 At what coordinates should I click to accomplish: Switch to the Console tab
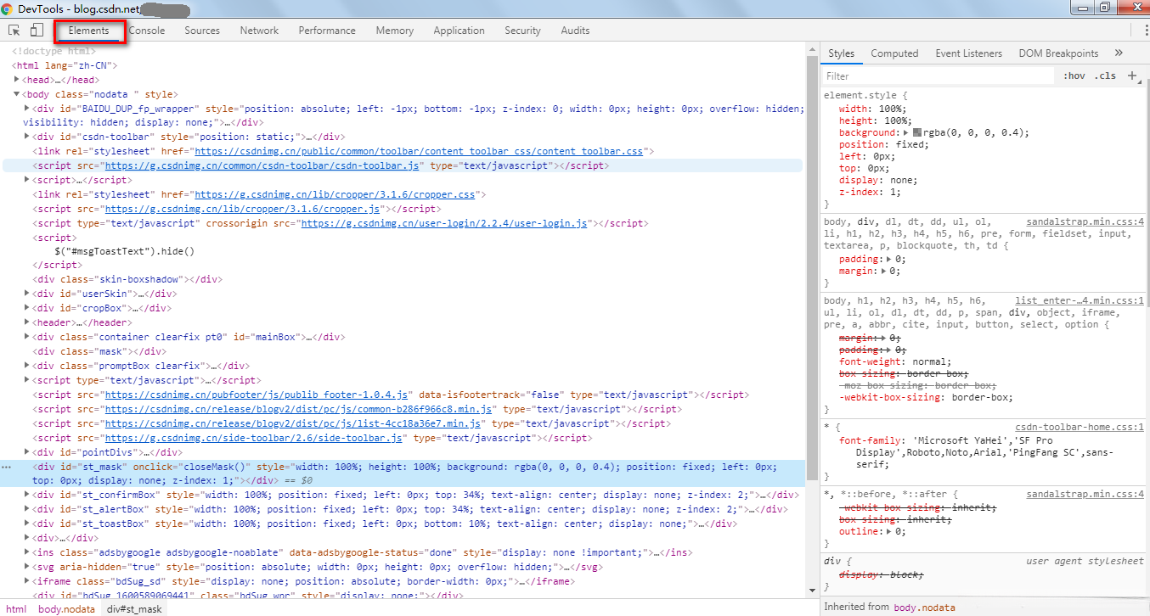[147, 31]
